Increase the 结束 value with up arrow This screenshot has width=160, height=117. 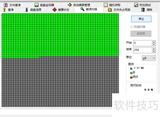pyautogui.click(x=154, y=49)
